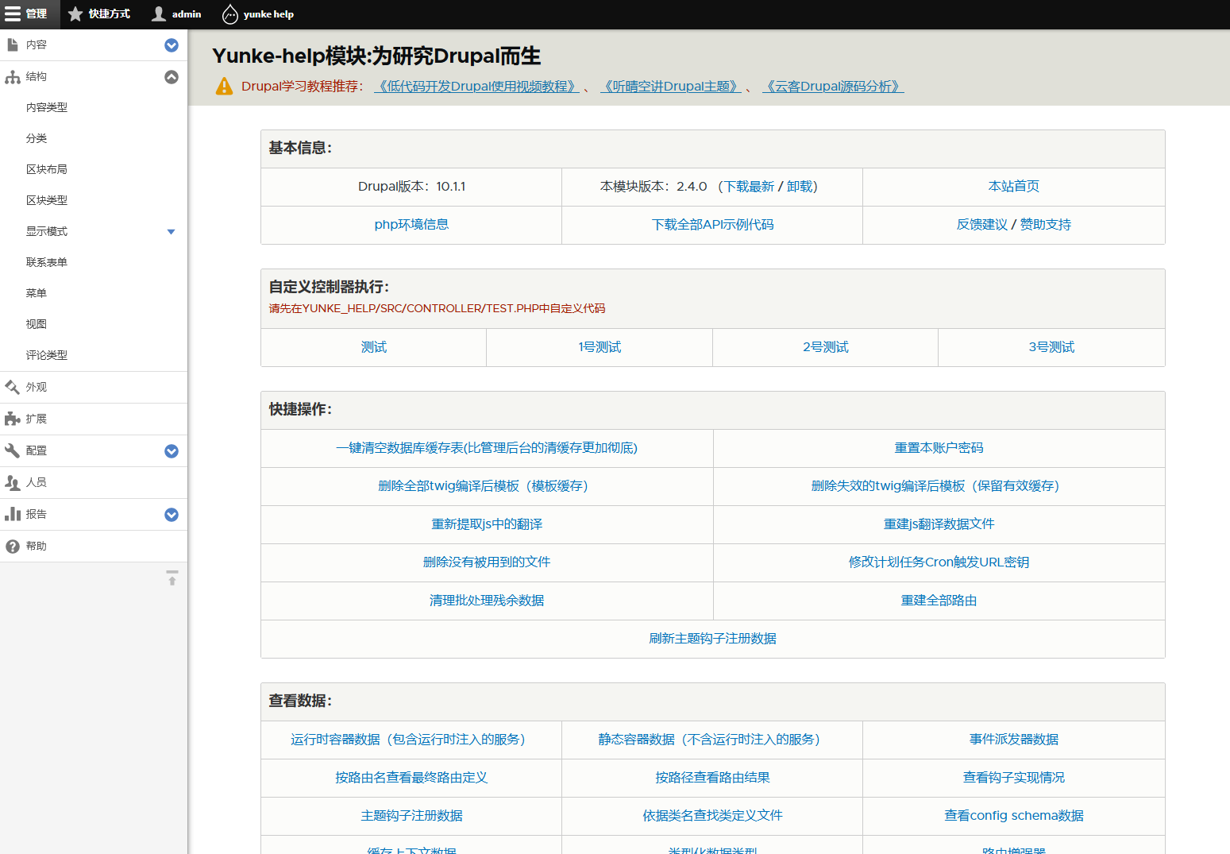Click the 配置 wrench icon

click(x=13, y=450)
